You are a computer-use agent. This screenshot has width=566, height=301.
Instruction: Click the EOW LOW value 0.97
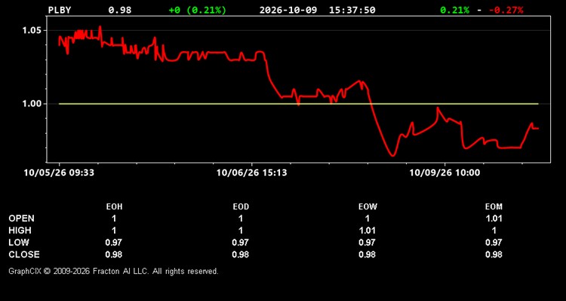(x=368, y=242)
